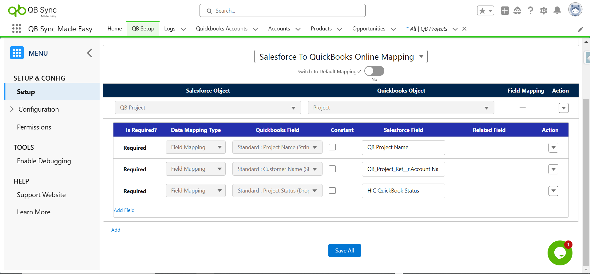Click the global actions plus icon

click(x=505, y=11)
